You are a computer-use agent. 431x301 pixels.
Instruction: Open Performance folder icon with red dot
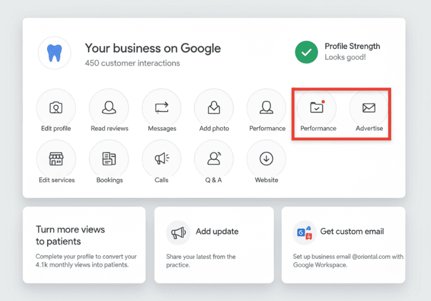[x=317, y=108]
